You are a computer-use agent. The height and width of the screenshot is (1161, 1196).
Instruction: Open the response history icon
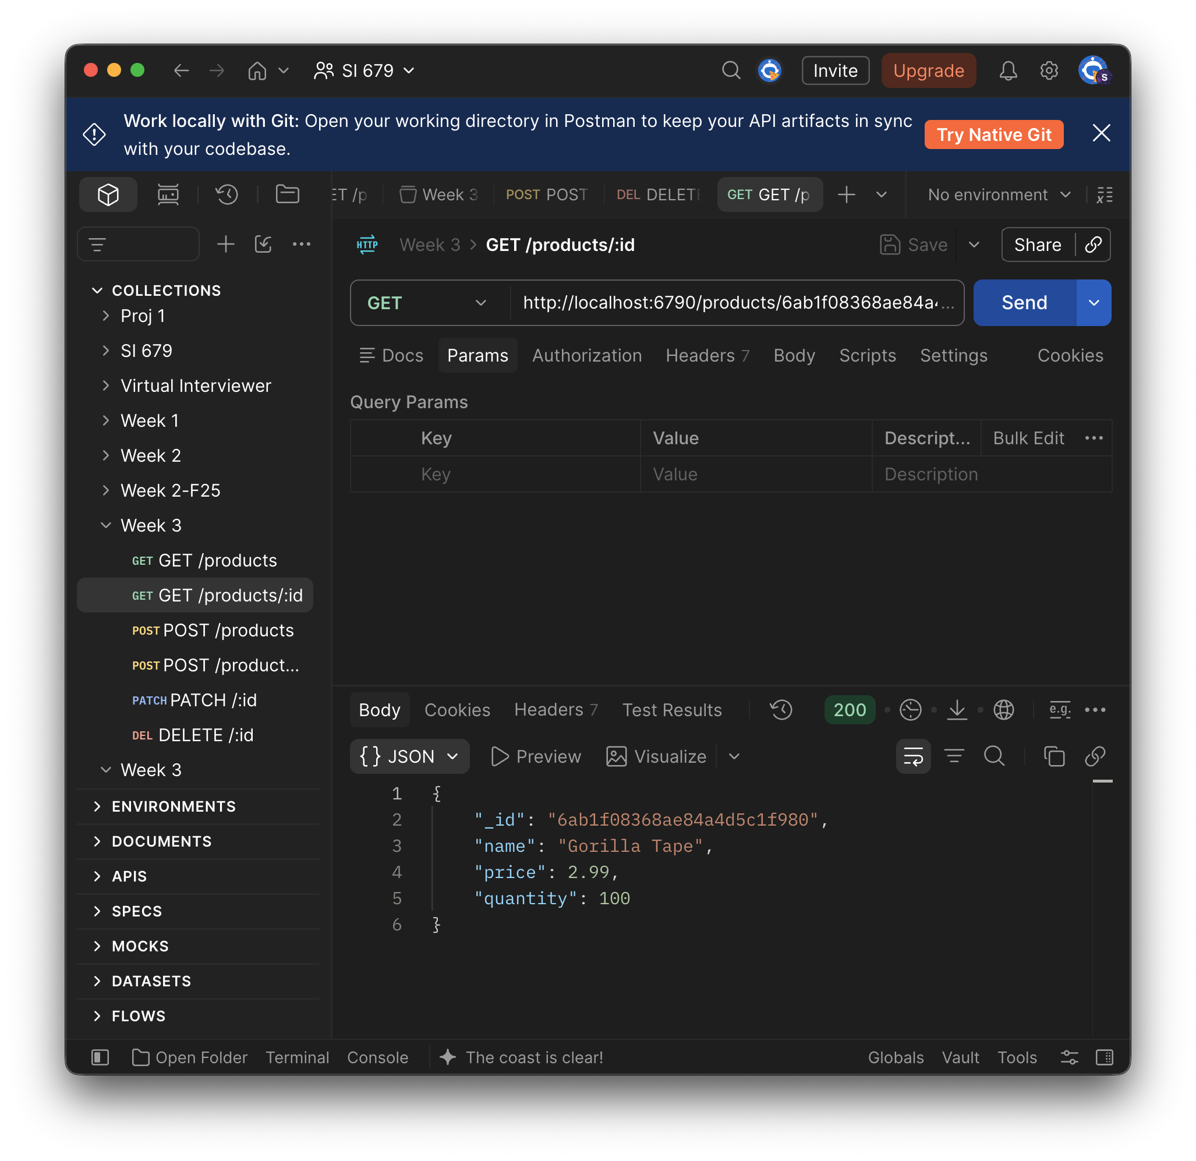(x=781, y=710)
